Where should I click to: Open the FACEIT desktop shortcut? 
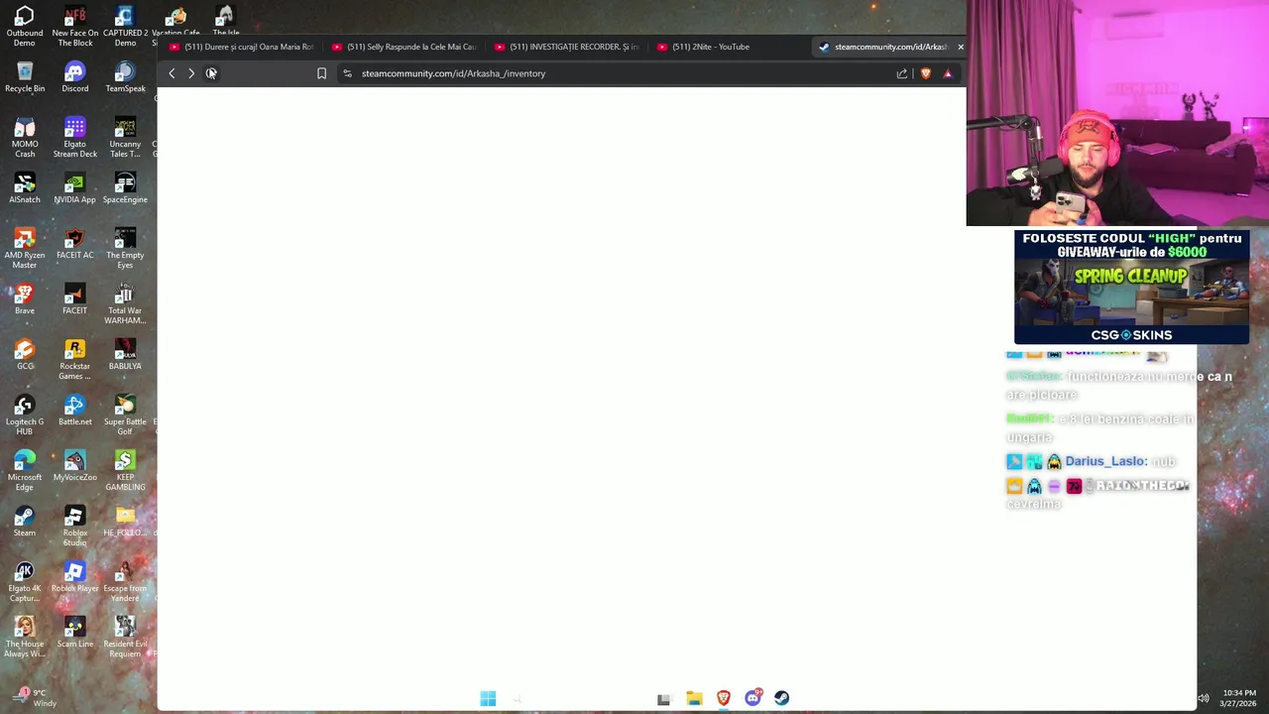(75, 299)
